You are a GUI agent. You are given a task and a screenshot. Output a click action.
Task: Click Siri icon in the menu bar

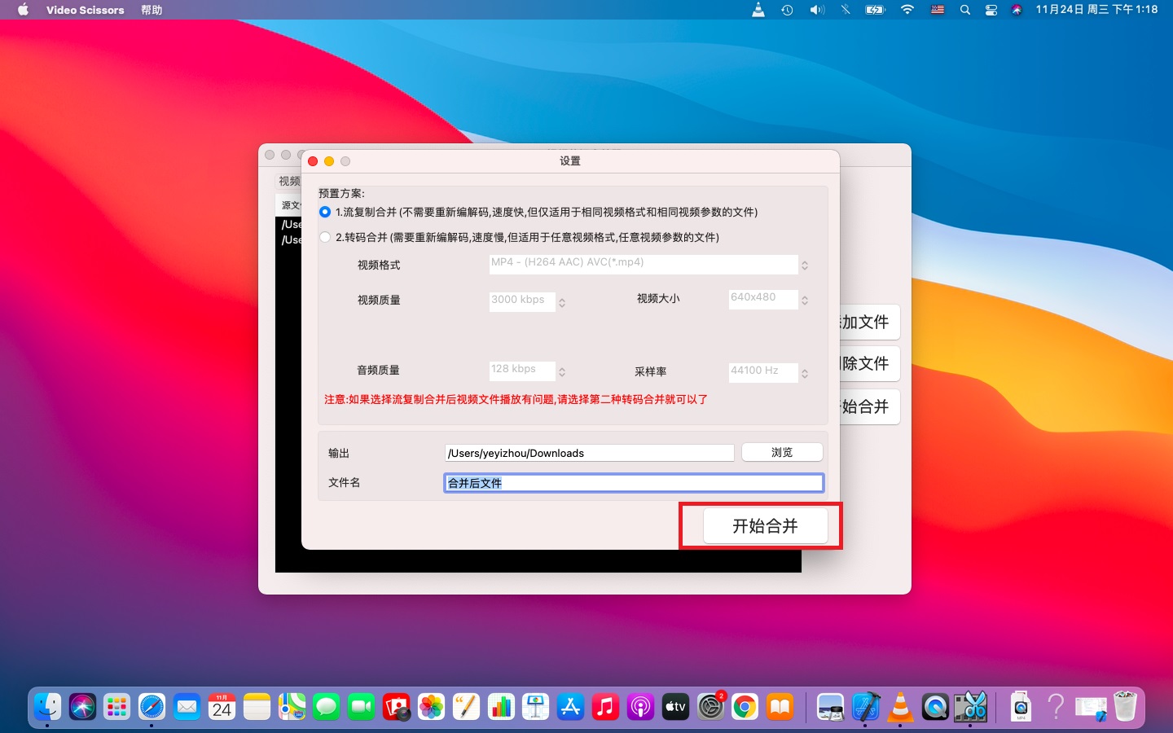tap(1017, 10)
